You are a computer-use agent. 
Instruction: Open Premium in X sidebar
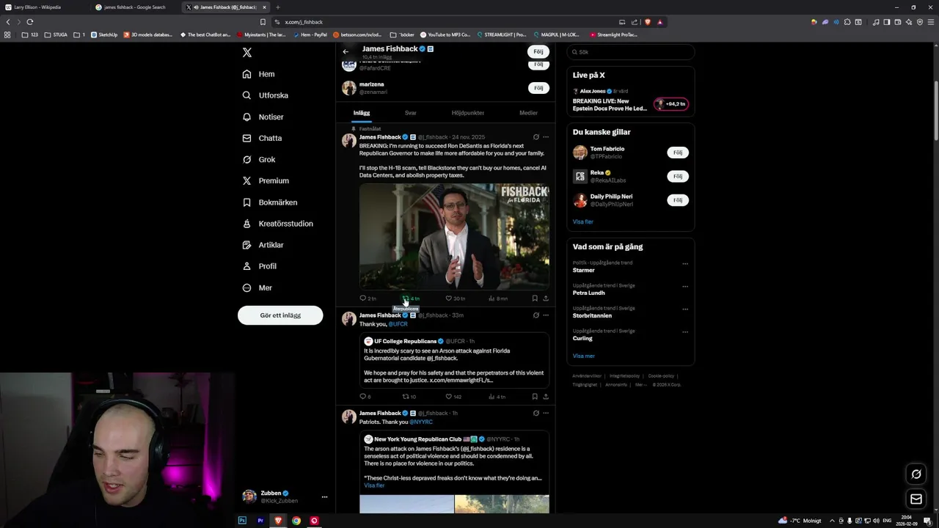click(x=266, y=180)
